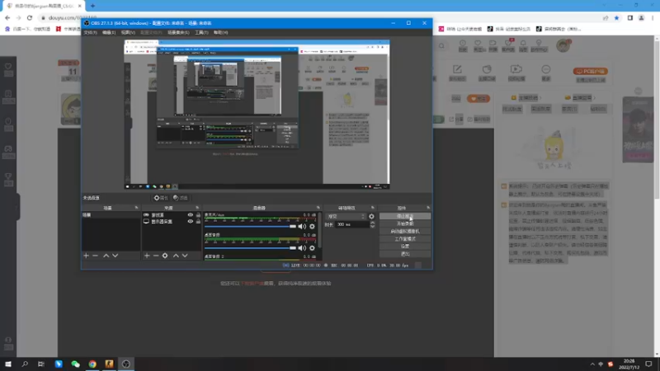
Task: Hide the display capture source using its eye icon
Action: (191, 221)
